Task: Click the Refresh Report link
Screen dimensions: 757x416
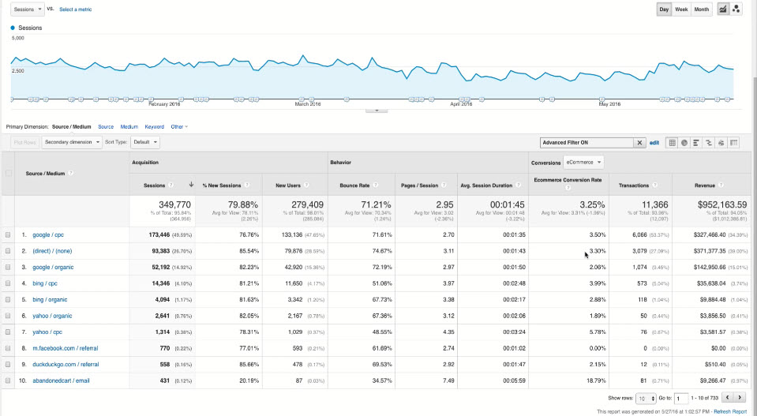Action: [732, 412]
